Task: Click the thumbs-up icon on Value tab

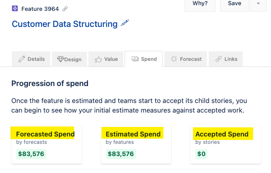Action: [98, 60]
